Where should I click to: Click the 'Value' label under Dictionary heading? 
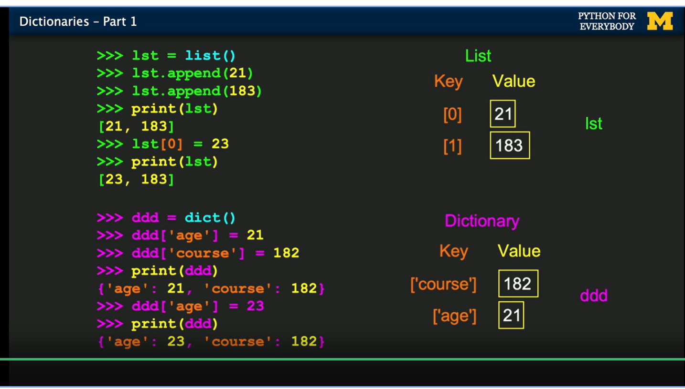coord(519,251)
